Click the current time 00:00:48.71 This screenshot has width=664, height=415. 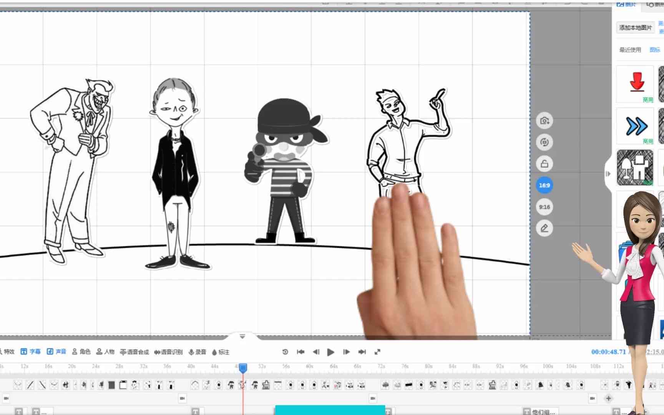point(609,352)
